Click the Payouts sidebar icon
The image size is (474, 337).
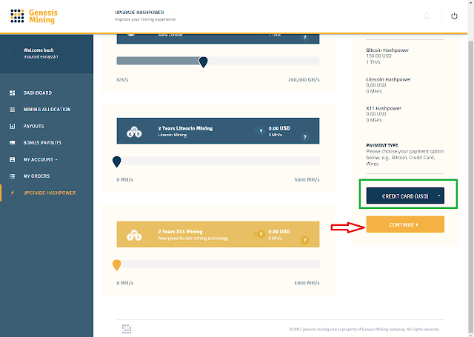12,126
